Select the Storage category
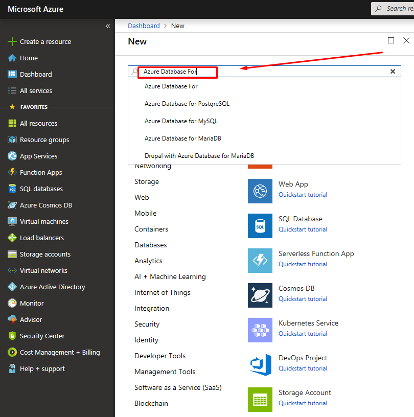 click(147, 181)
